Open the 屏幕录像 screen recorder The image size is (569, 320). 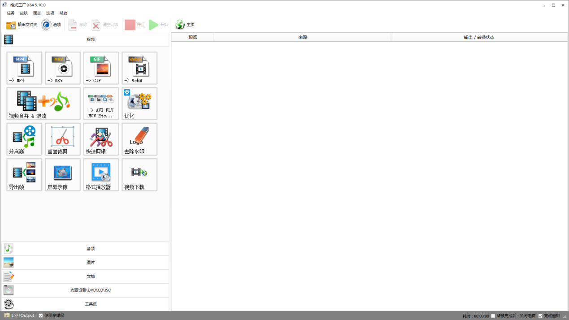pyautogui.click(x=63, y=175)
